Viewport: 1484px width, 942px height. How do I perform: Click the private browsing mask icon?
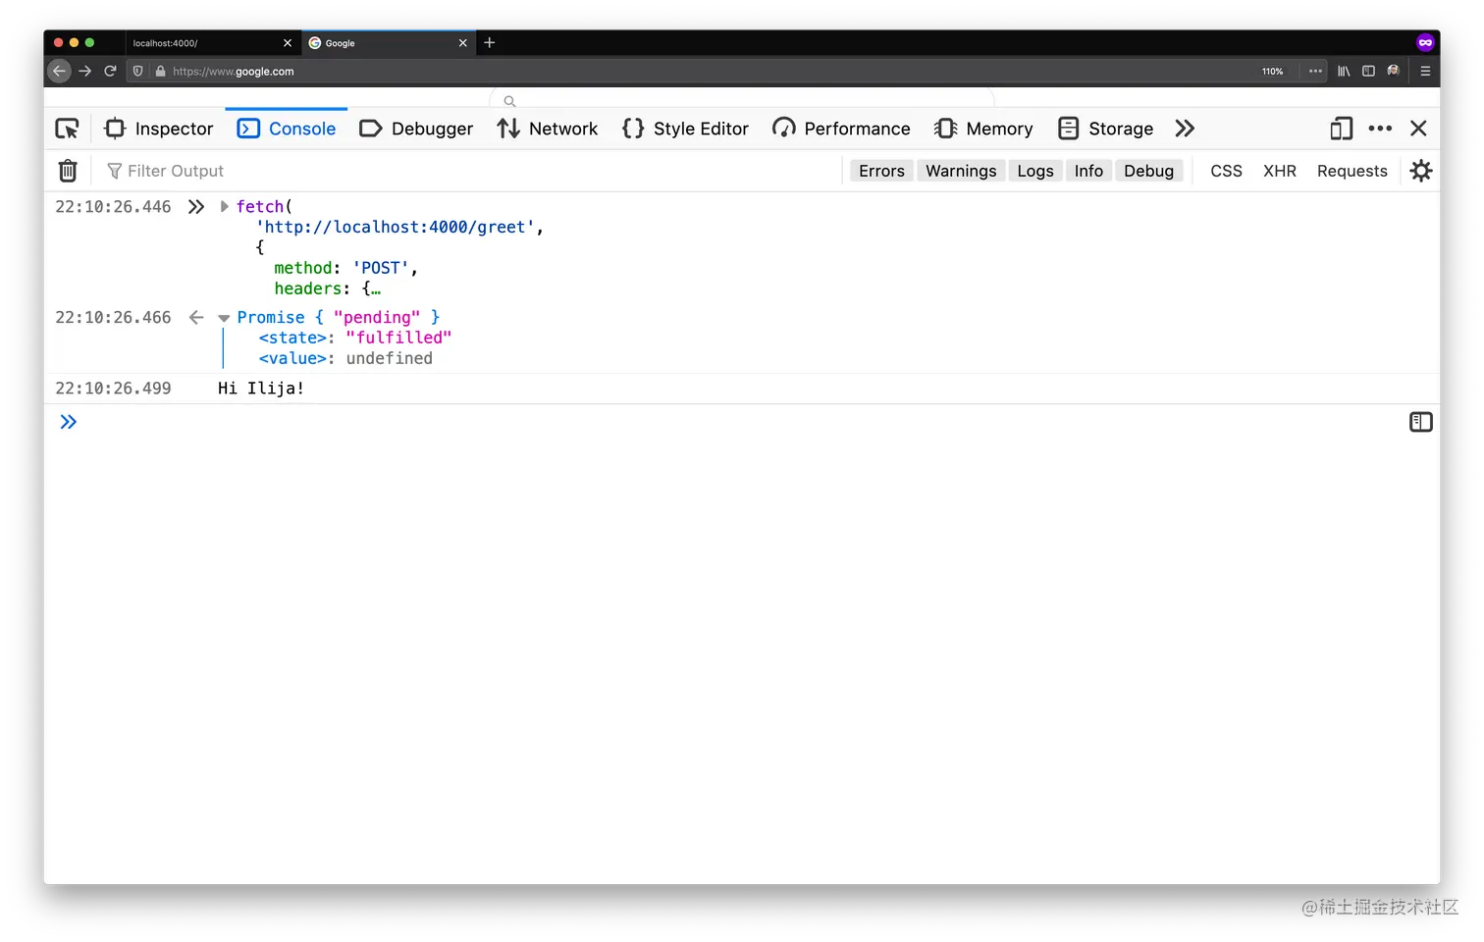1425,42
